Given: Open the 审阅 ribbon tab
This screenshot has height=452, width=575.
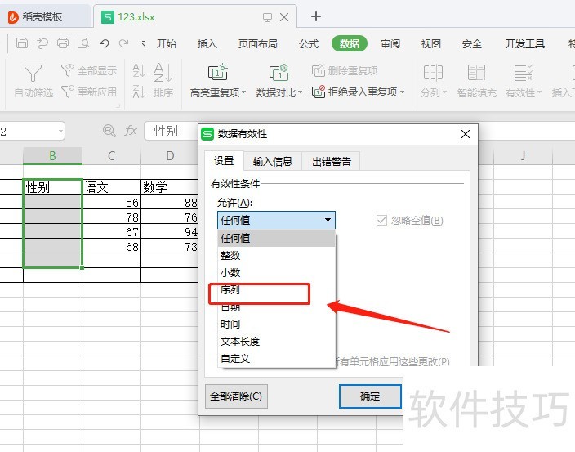Looking at the screenshot, I should [390, 43].
